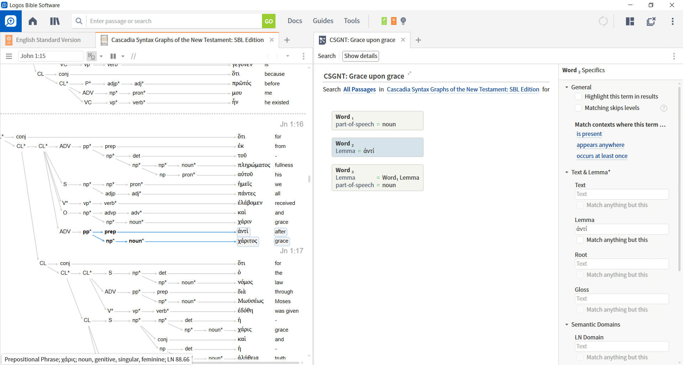
Task: Check Match anything but this under Gloss
Action: 580,310
